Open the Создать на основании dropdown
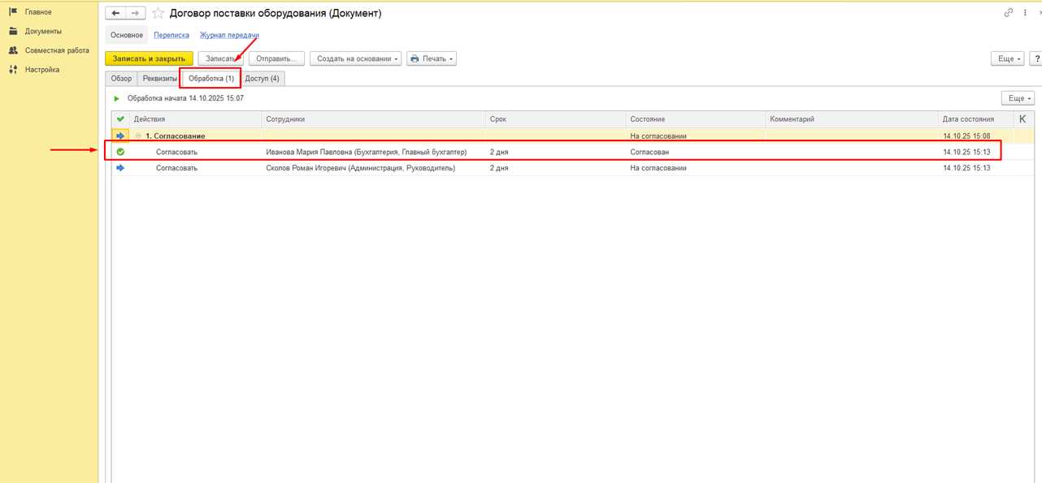 pyautogui.click(x=356, y=58)
